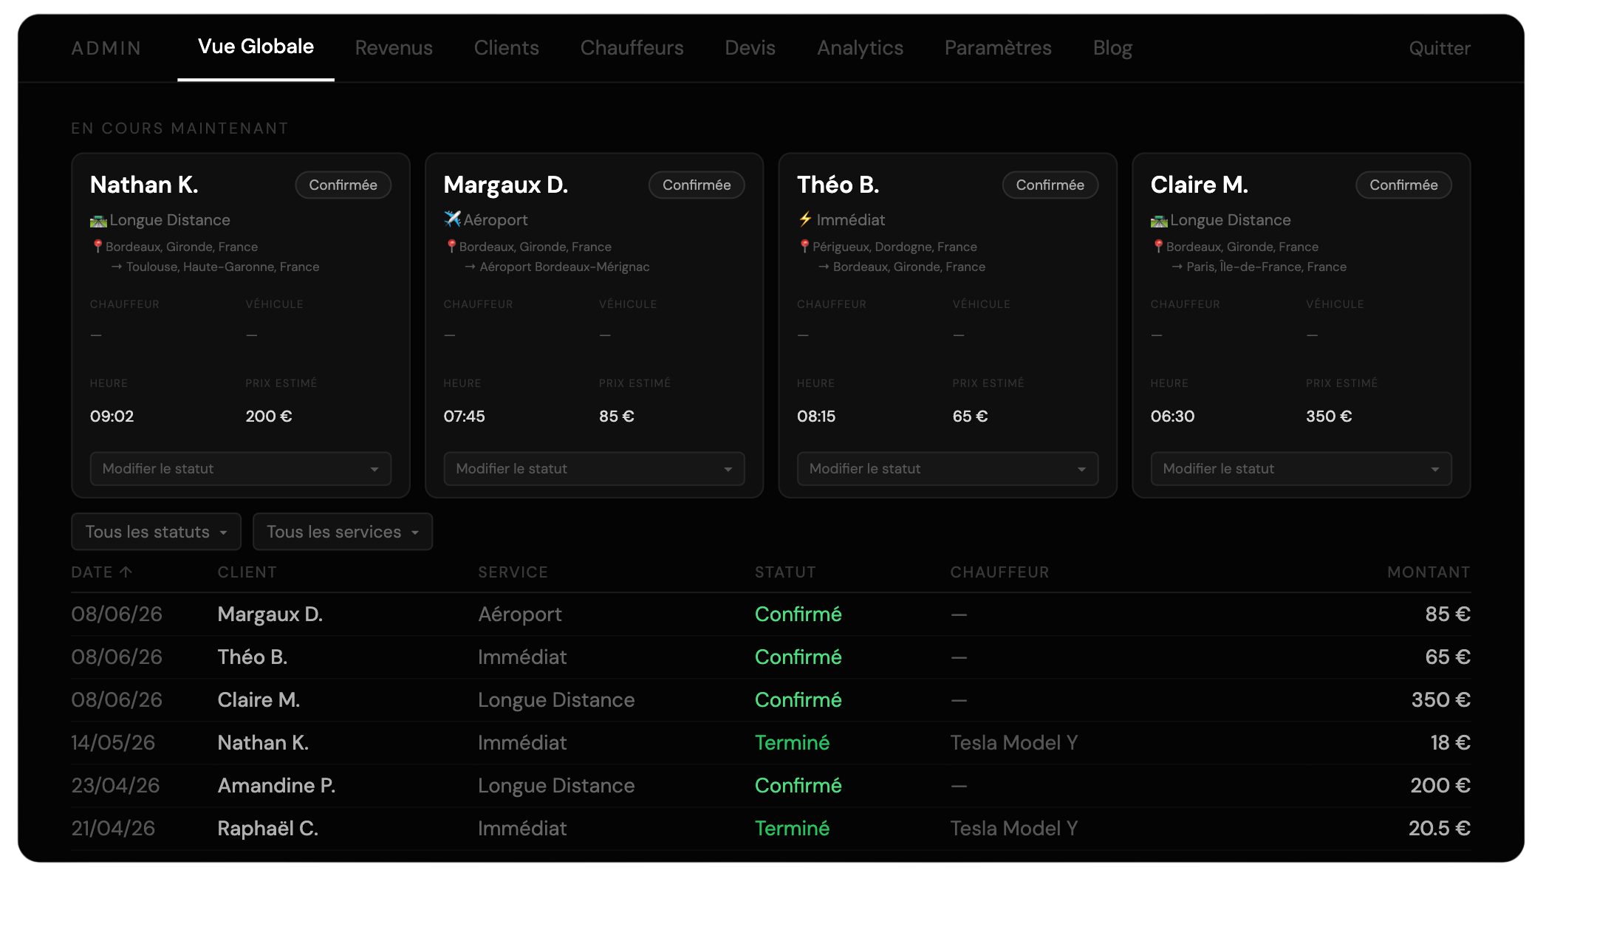Click the 350 € estimated price on Claire M. card

(1329, 417)
